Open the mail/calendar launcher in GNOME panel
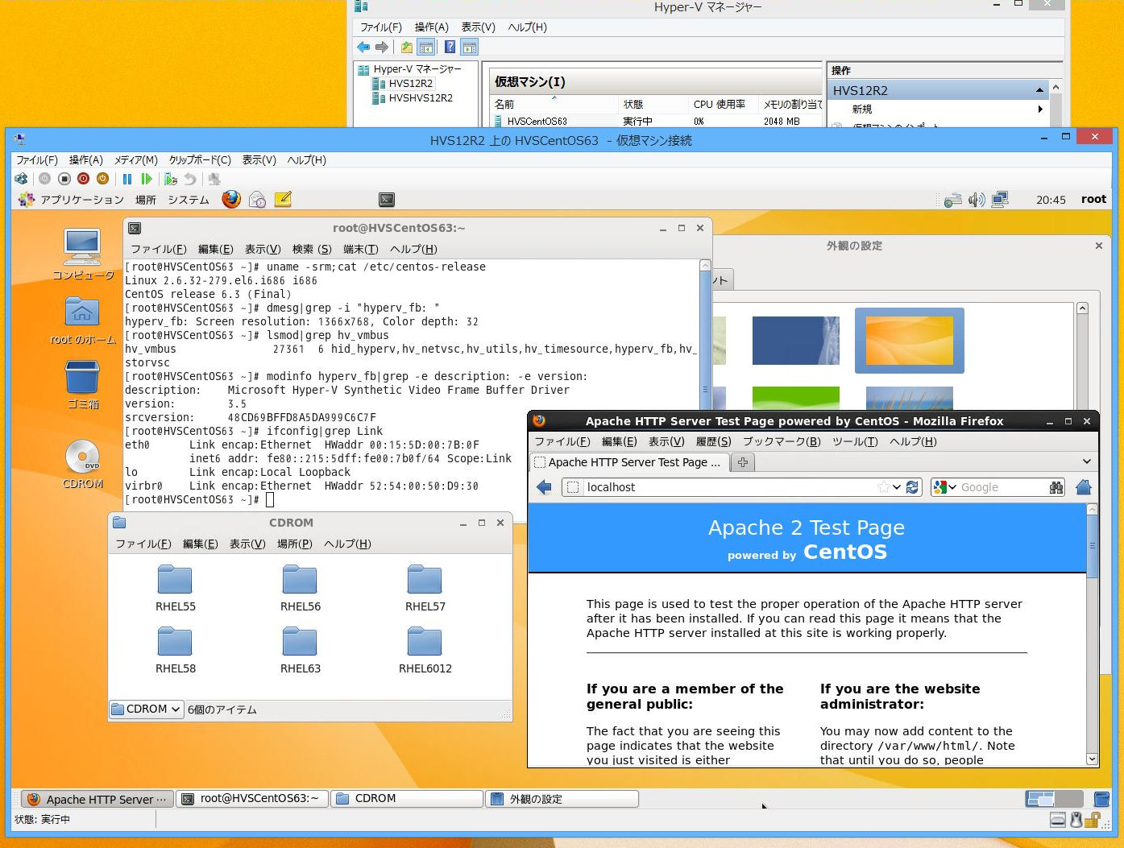Screen dimensions: 1124x848 click(257, 199)
